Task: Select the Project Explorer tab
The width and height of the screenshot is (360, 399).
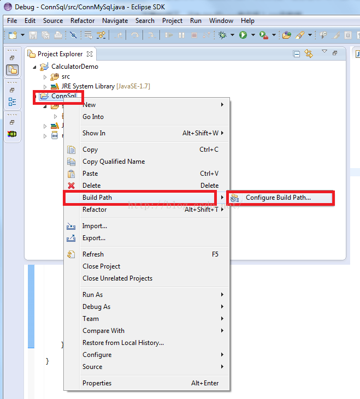Action: coord(60,54)
